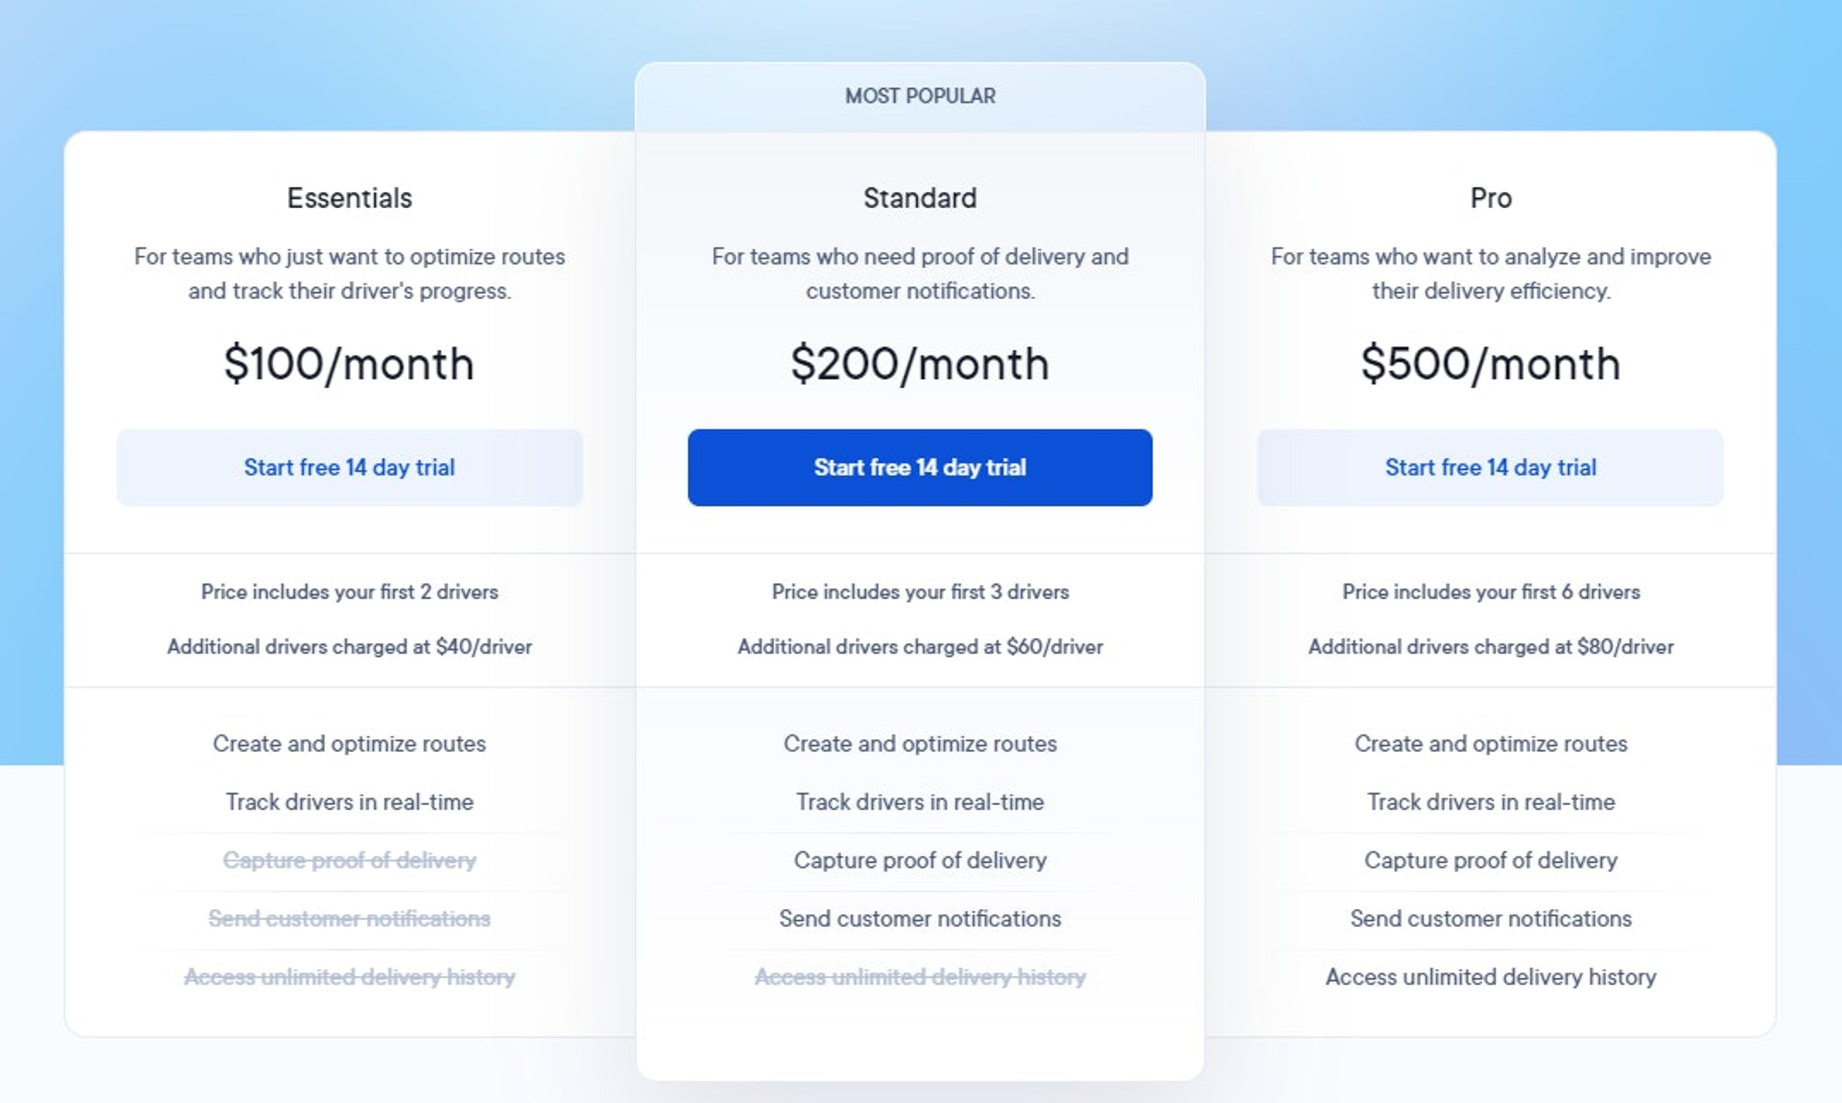This screenshot has width=1842, height=1103.
Task: Click Standard plan's $60/driver pricing text
Action: 920,647
